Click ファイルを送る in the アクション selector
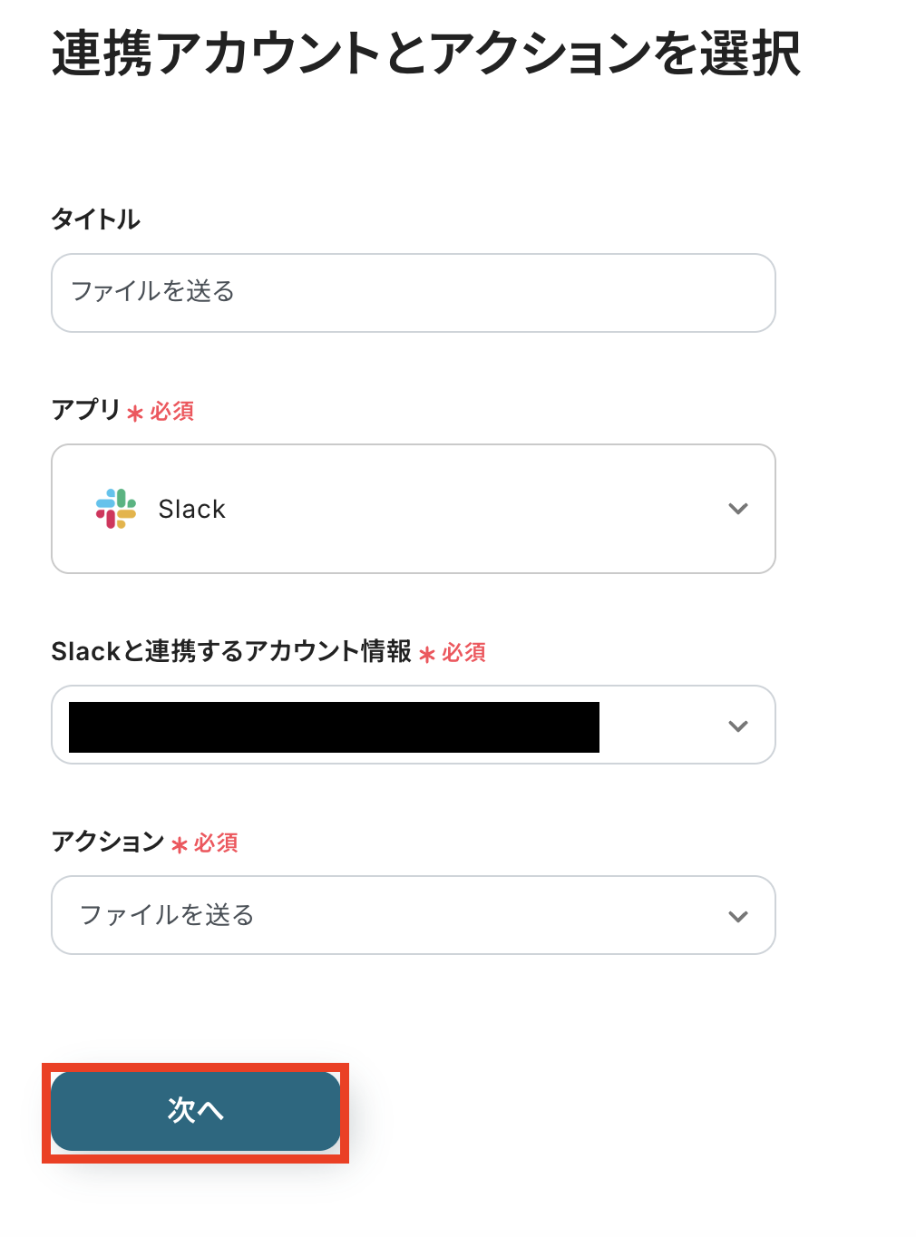Screen dimensions: 916x1237 coord(167,915)
